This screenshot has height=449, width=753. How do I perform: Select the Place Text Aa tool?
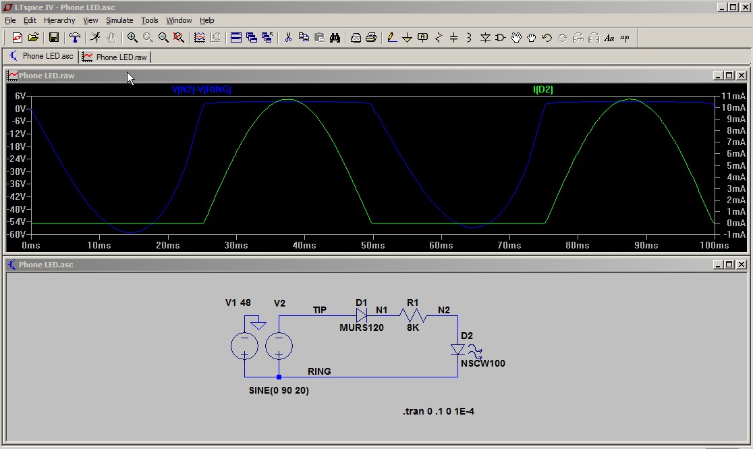(609, 38)
